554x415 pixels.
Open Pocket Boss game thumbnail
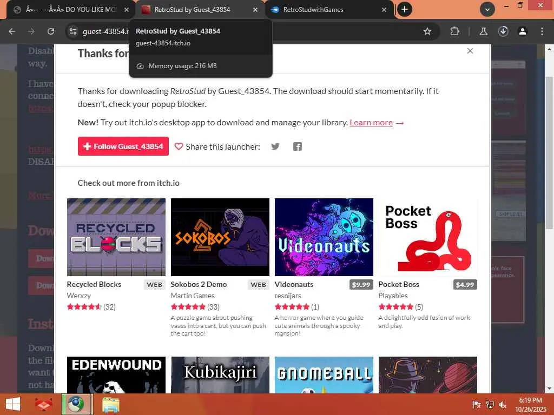[428, 237]
